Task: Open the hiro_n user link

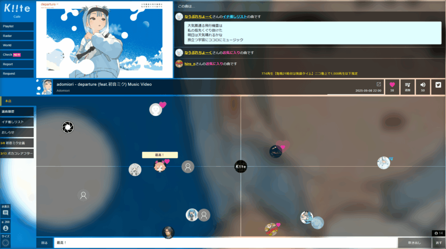Action: (x=190, y=64)
